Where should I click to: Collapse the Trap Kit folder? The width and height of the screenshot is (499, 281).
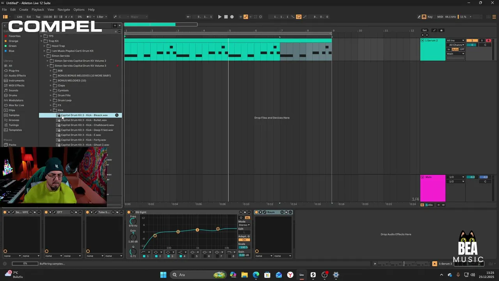click(x=41, y=41)
